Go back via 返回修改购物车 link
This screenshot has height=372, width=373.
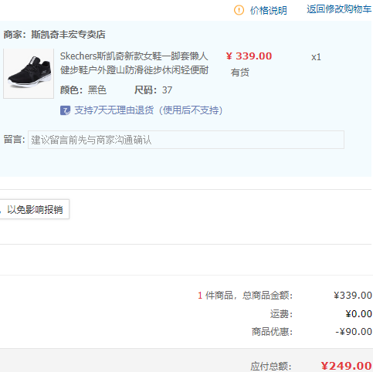(339, 9)
